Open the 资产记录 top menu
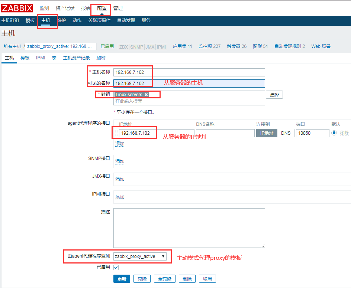Screen dimensions: 351x288 point(65,8)
